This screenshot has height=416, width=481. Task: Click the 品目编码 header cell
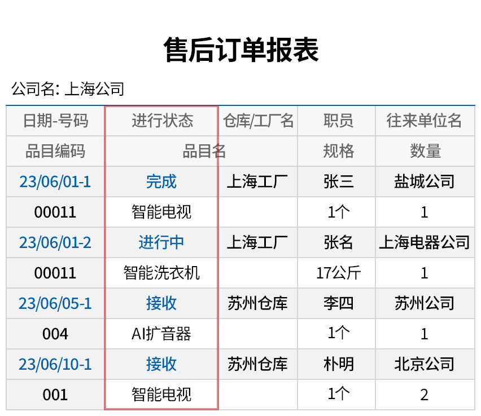(55, 151)
